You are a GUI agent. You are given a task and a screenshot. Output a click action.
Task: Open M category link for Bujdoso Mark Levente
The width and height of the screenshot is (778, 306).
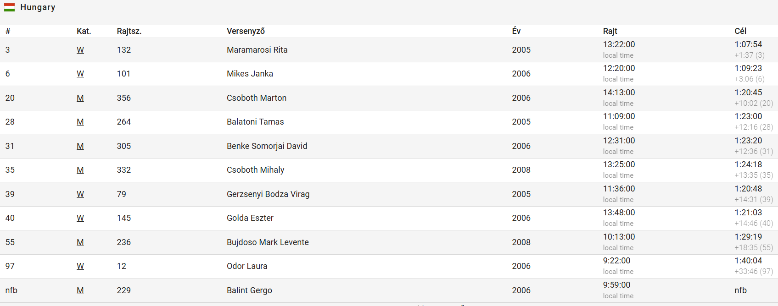(80, 242)
